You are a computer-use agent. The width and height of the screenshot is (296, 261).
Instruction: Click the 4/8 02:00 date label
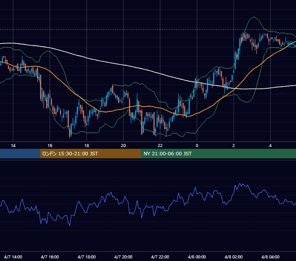(233, 257)
